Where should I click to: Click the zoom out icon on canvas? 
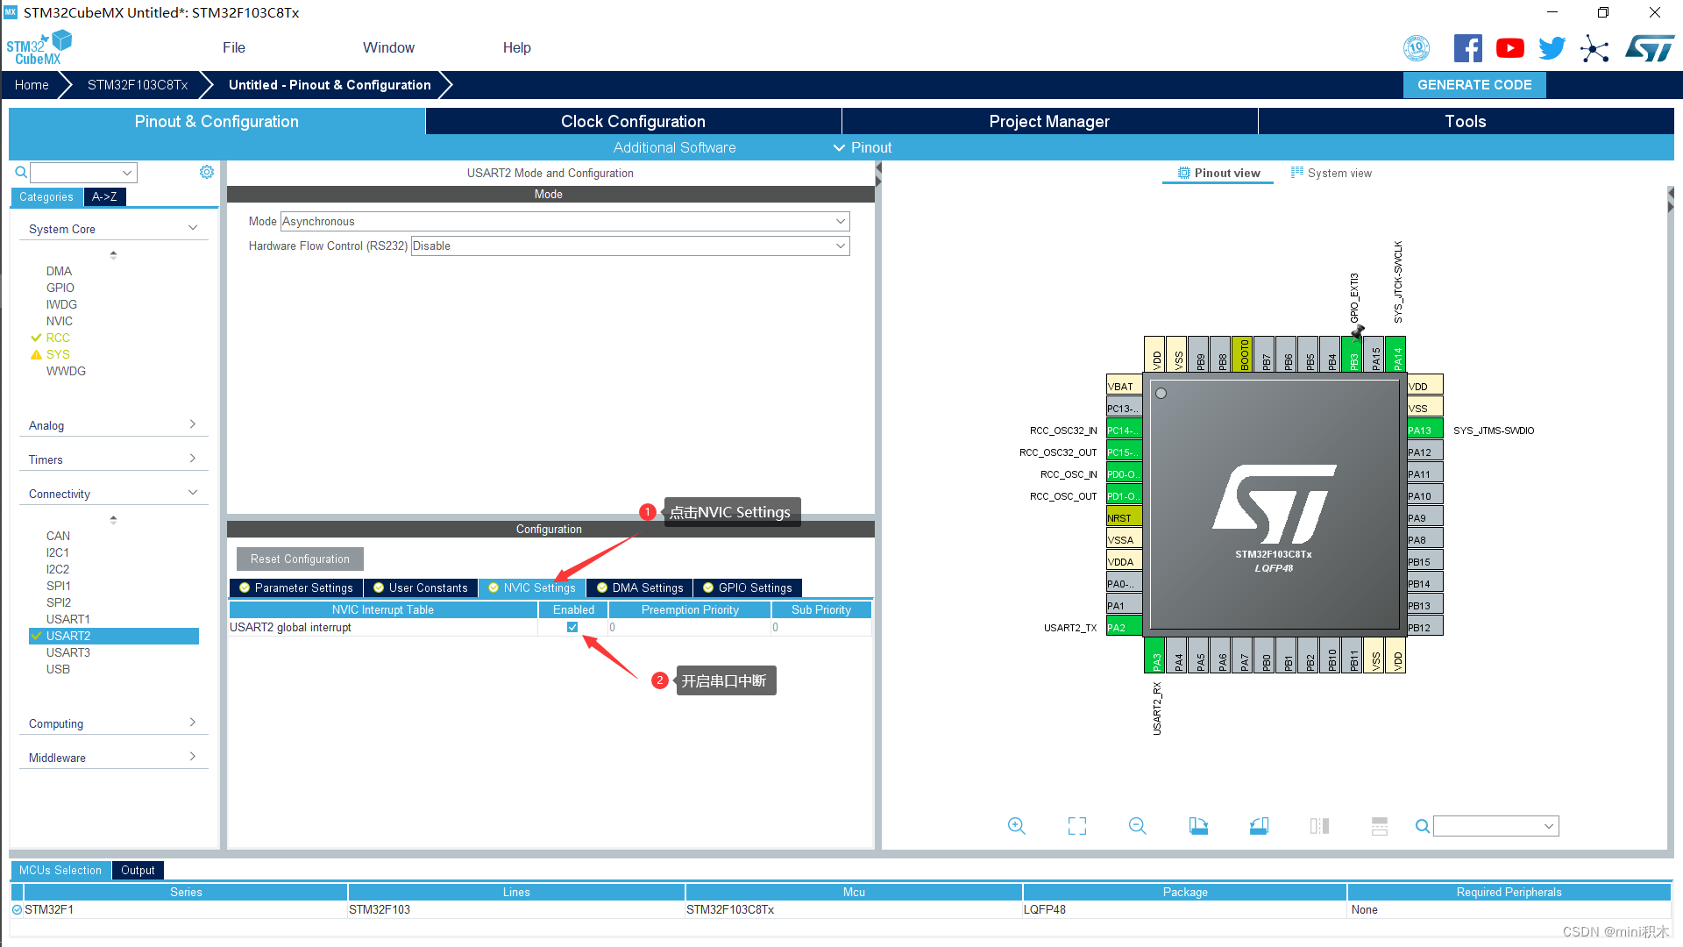[x=1136, y=826]
